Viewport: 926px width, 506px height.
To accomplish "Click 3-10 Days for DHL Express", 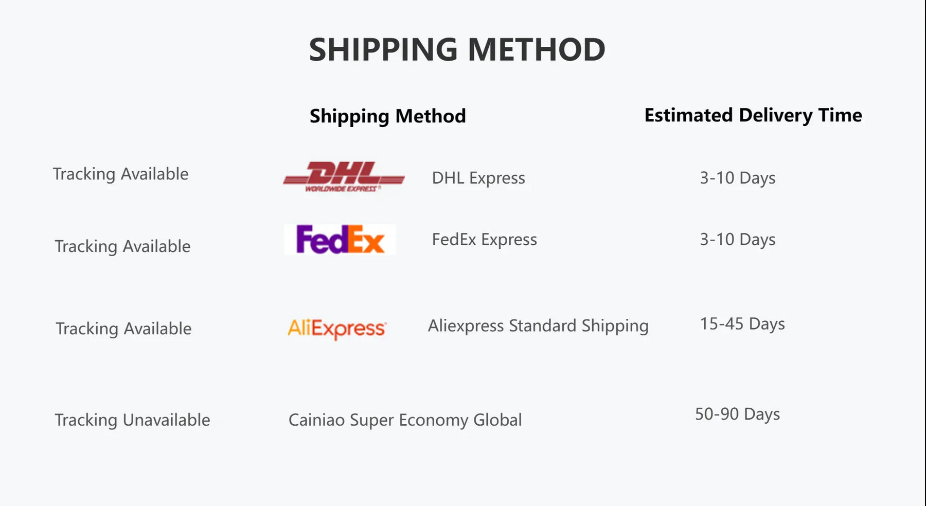I will coord(737,178).
